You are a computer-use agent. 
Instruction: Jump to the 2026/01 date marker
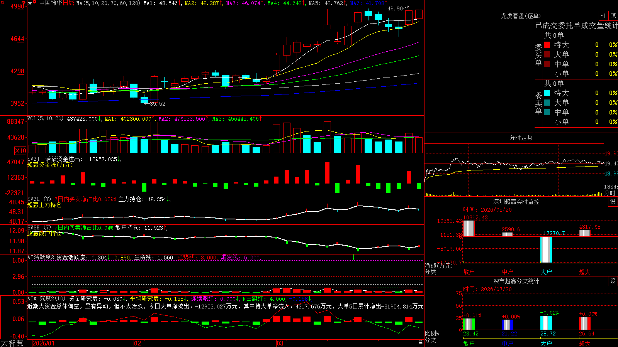[44, 343]
